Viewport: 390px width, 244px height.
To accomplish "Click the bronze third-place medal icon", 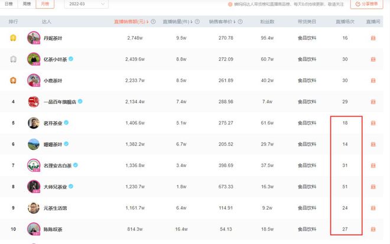I will pos(13,81).
